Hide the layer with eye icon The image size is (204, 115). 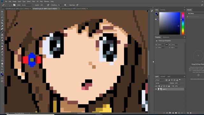[156, 89]
